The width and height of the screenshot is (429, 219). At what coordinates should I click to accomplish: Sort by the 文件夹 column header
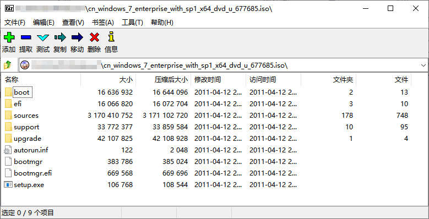tap(343, 80)
